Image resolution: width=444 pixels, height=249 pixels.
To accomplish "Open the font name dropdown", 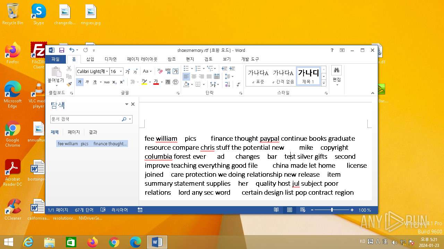I will tap(107, 72).
